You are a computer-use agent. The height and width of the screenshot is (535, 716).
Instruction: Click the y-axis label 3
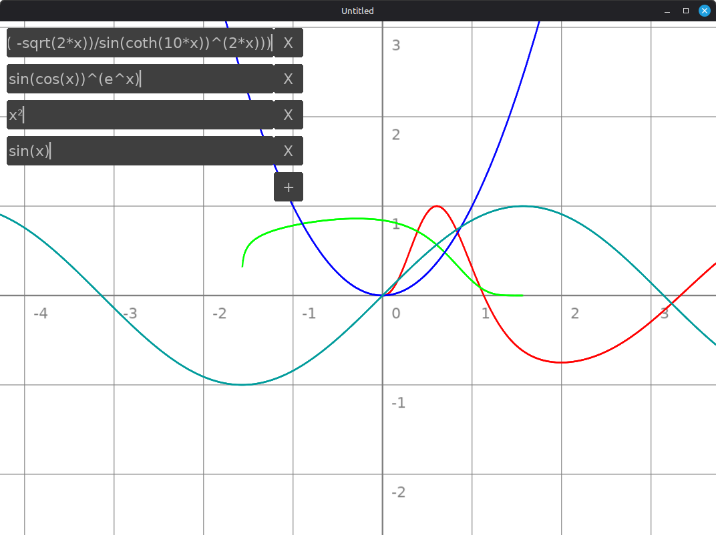[x=396, y=45]
